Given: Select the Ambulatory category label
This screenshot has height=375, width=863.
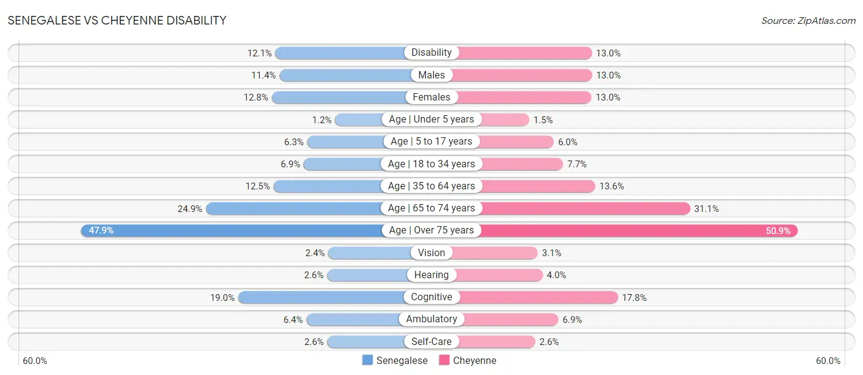Looking at the screenshot, I should tap(431, 319).
